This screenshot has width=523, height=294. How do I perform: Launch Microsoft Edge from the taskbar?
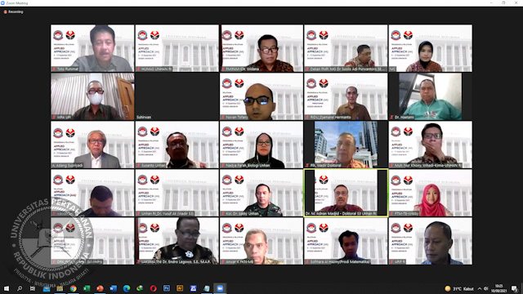(127, 288)
